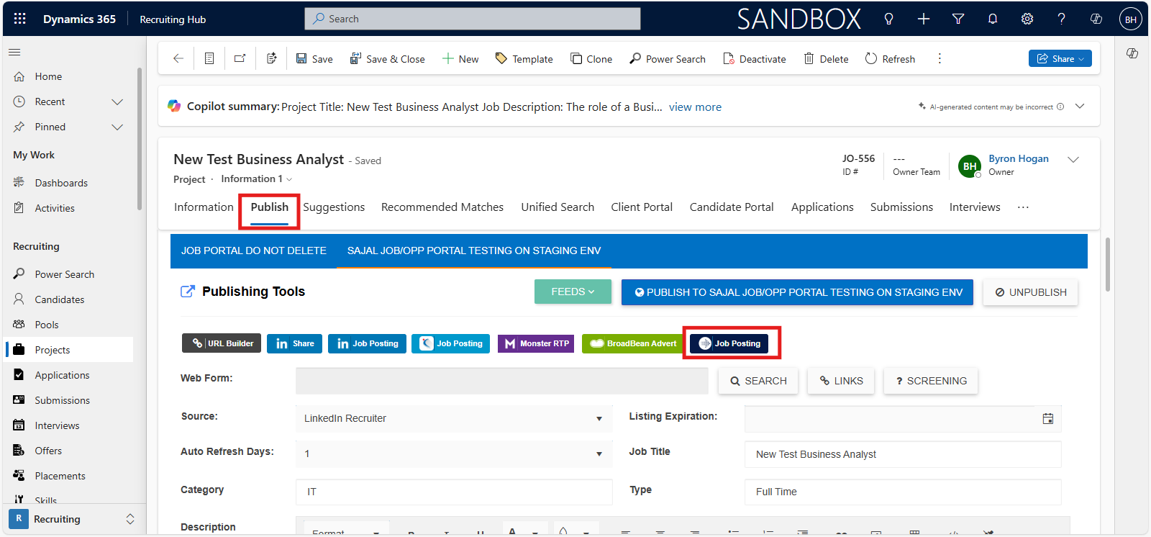This screenshot has width=1151, height=537.
Task: Click Save & Close
Action: coord(387,58)
